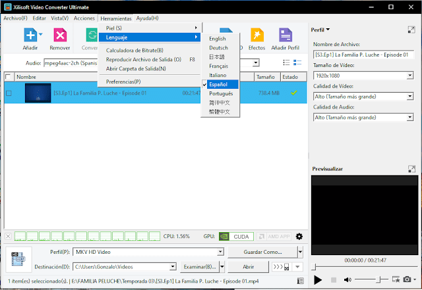Click the Convertir toolbar icon
The image size is (422, 290).
tap(92, 35)
